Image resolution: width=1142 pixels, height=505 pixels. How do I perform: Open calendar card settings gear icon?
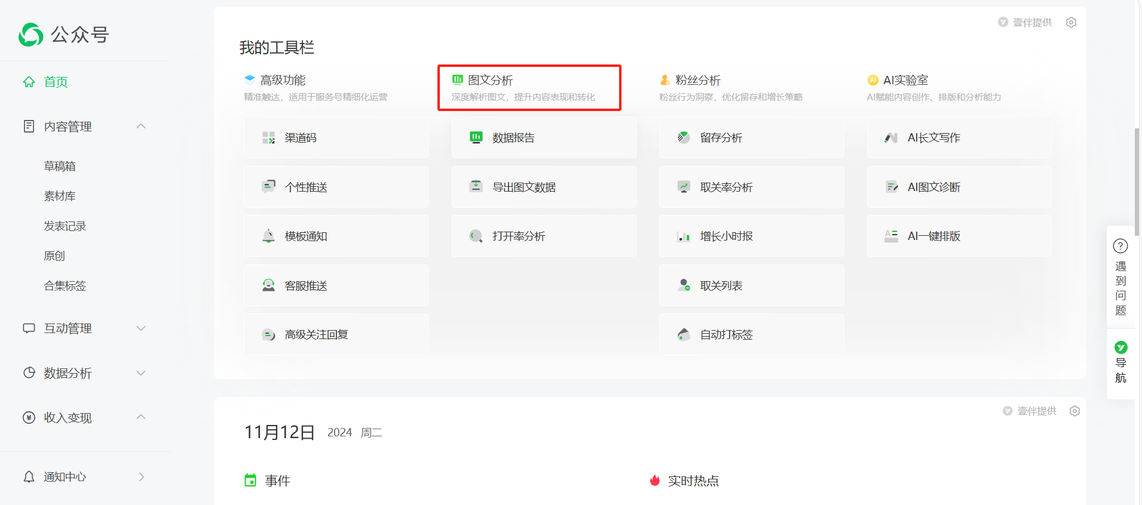1074,411
